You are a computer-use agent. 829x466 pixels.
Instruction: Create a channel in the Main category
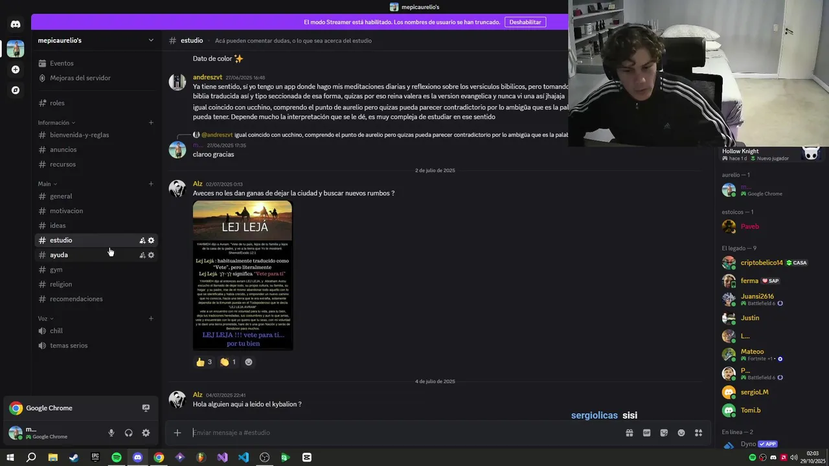click(x=151, y=184)
